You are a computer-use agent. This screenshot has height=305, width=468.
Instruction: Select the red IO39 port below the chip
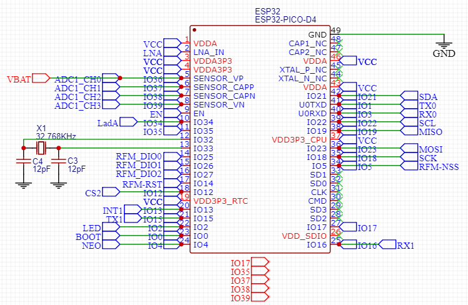(x=260, y=297)
